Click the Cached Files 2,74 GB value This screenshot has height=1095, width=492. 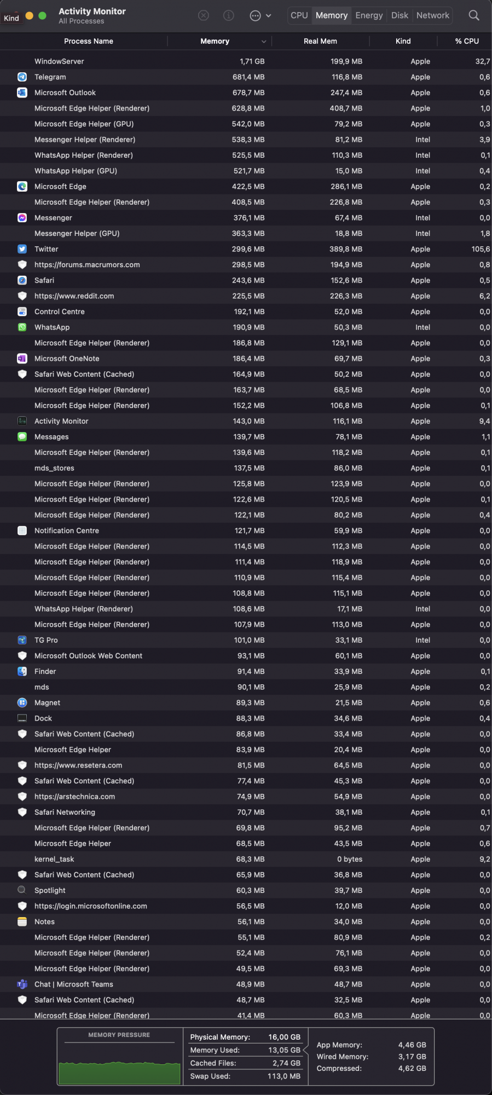286,1063
